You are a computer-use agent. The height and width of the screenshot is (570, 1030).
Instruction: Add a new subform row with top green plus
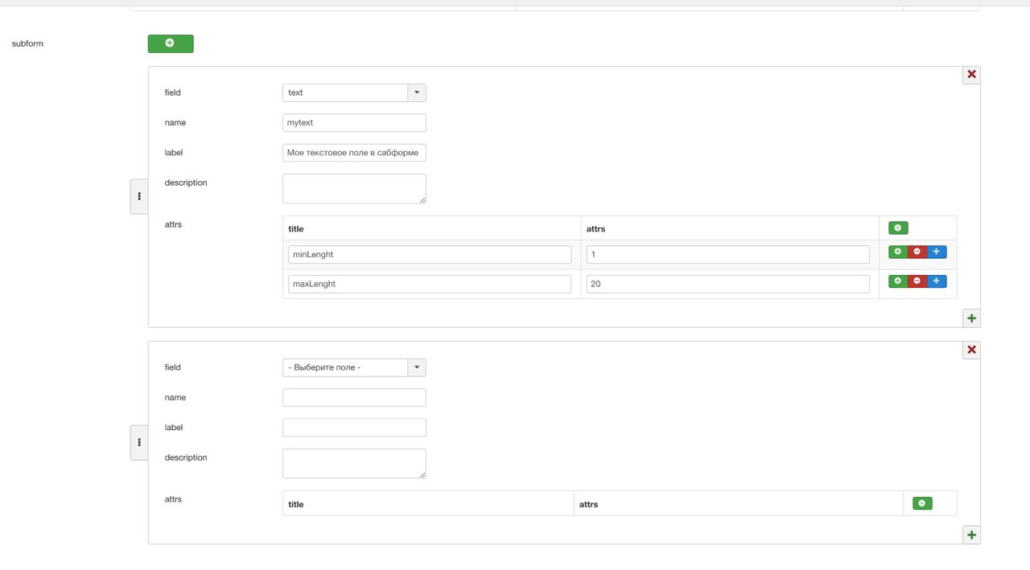(x=171, y=43)
